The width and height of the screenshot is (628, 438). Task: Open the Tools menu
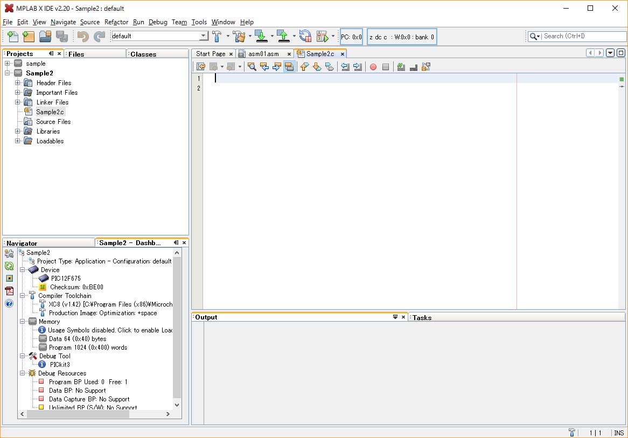pyautogui.click(x=199, y=22)
